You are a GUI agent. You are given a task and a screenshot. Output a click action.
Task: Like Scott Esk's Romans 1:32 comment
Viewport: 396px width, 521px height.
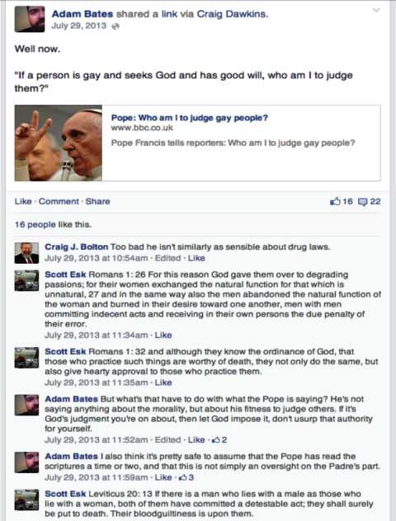coord(163,383)
